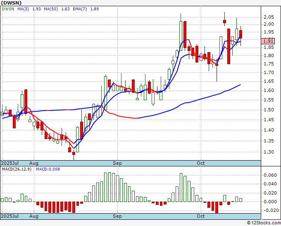Click the 12Stocks.com copyright link

(264, 223)
